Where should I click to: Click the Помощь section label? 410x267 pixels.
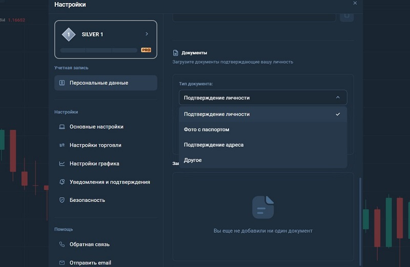(x=64, y=230)
